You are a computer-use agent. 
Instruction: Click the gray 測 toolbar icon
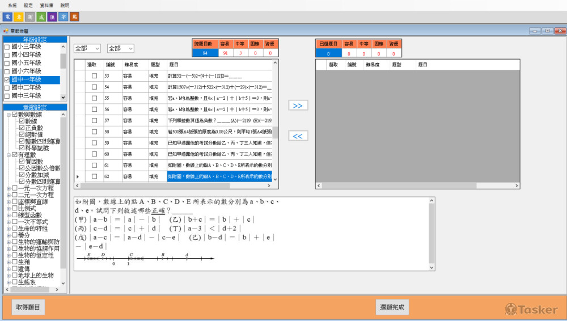click(x=29, y=16)
